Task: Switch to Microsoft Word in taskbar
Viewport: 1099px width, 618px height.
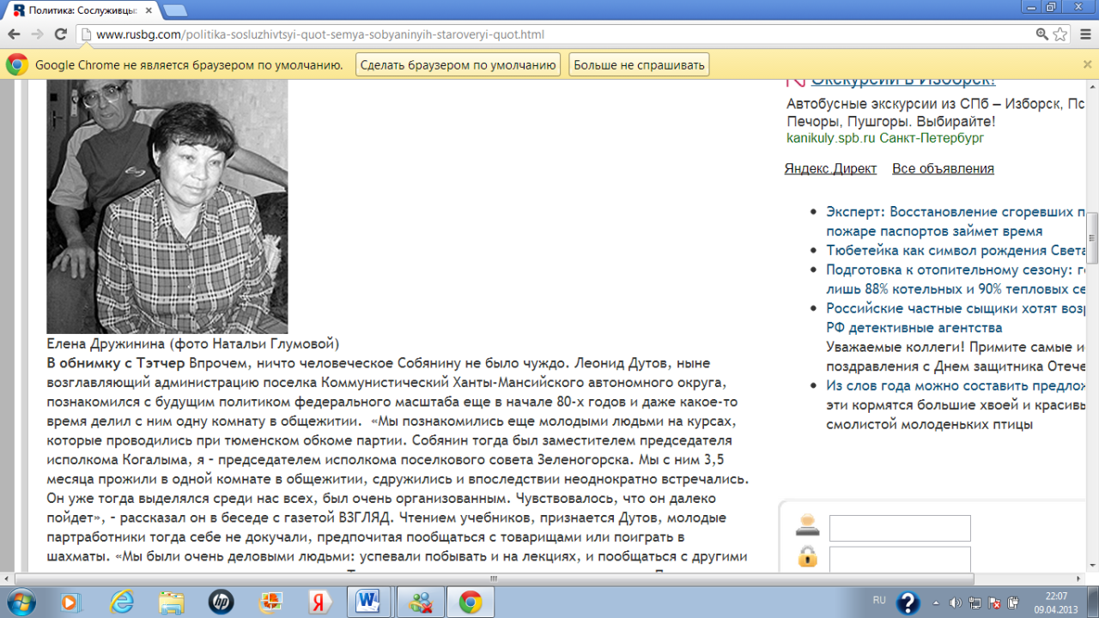Action: click(x=370, y=602)
